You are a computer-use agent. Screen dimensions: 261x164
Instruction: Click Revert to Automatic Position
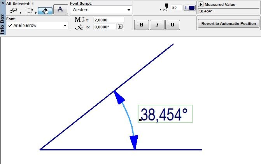point(229,24)
